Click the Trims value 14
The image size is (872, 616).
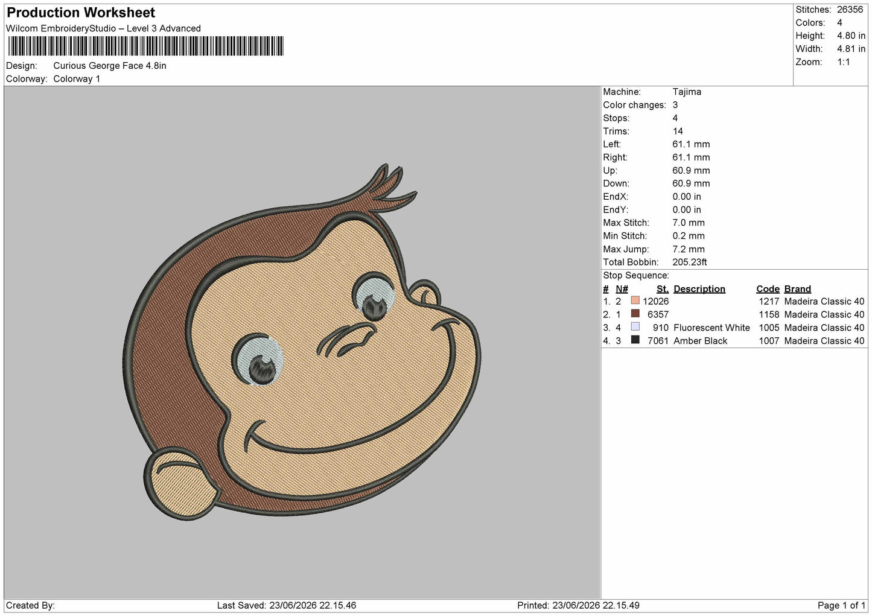(x=678, y=131)
